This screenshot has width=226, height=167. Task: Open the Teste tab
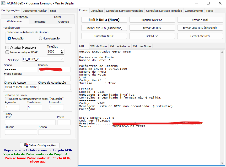tap(209, 11)
